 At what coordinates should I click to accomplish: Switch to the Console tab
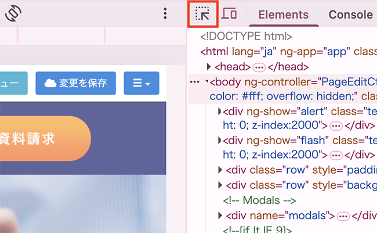(x=350, y=15)
